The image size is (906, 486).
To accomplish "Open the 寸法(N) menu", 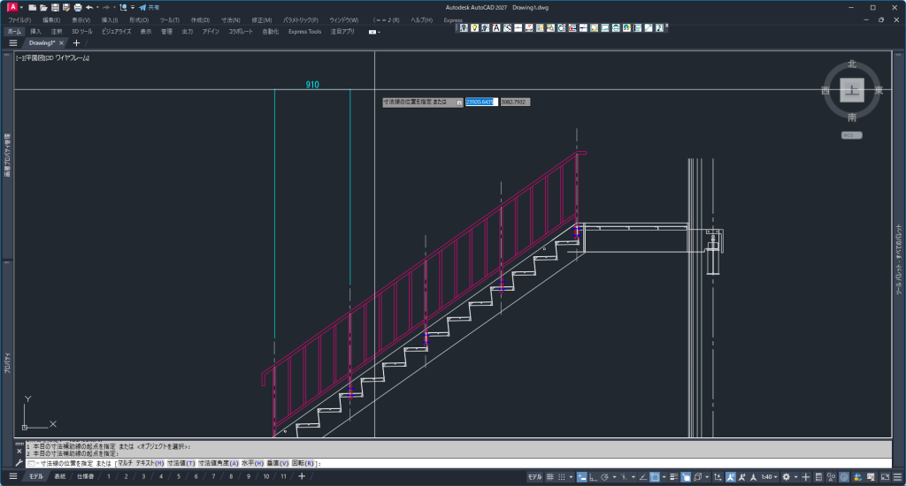I will 230,19.
